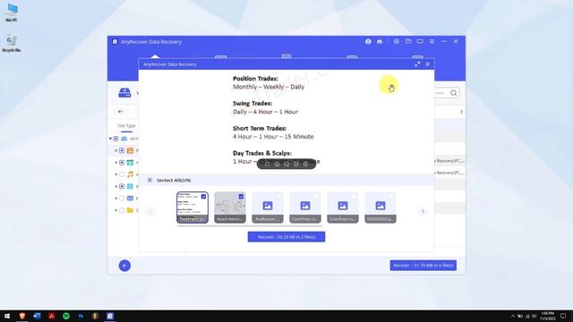Open the Recycle Bin desktop icon

[12, 43]
